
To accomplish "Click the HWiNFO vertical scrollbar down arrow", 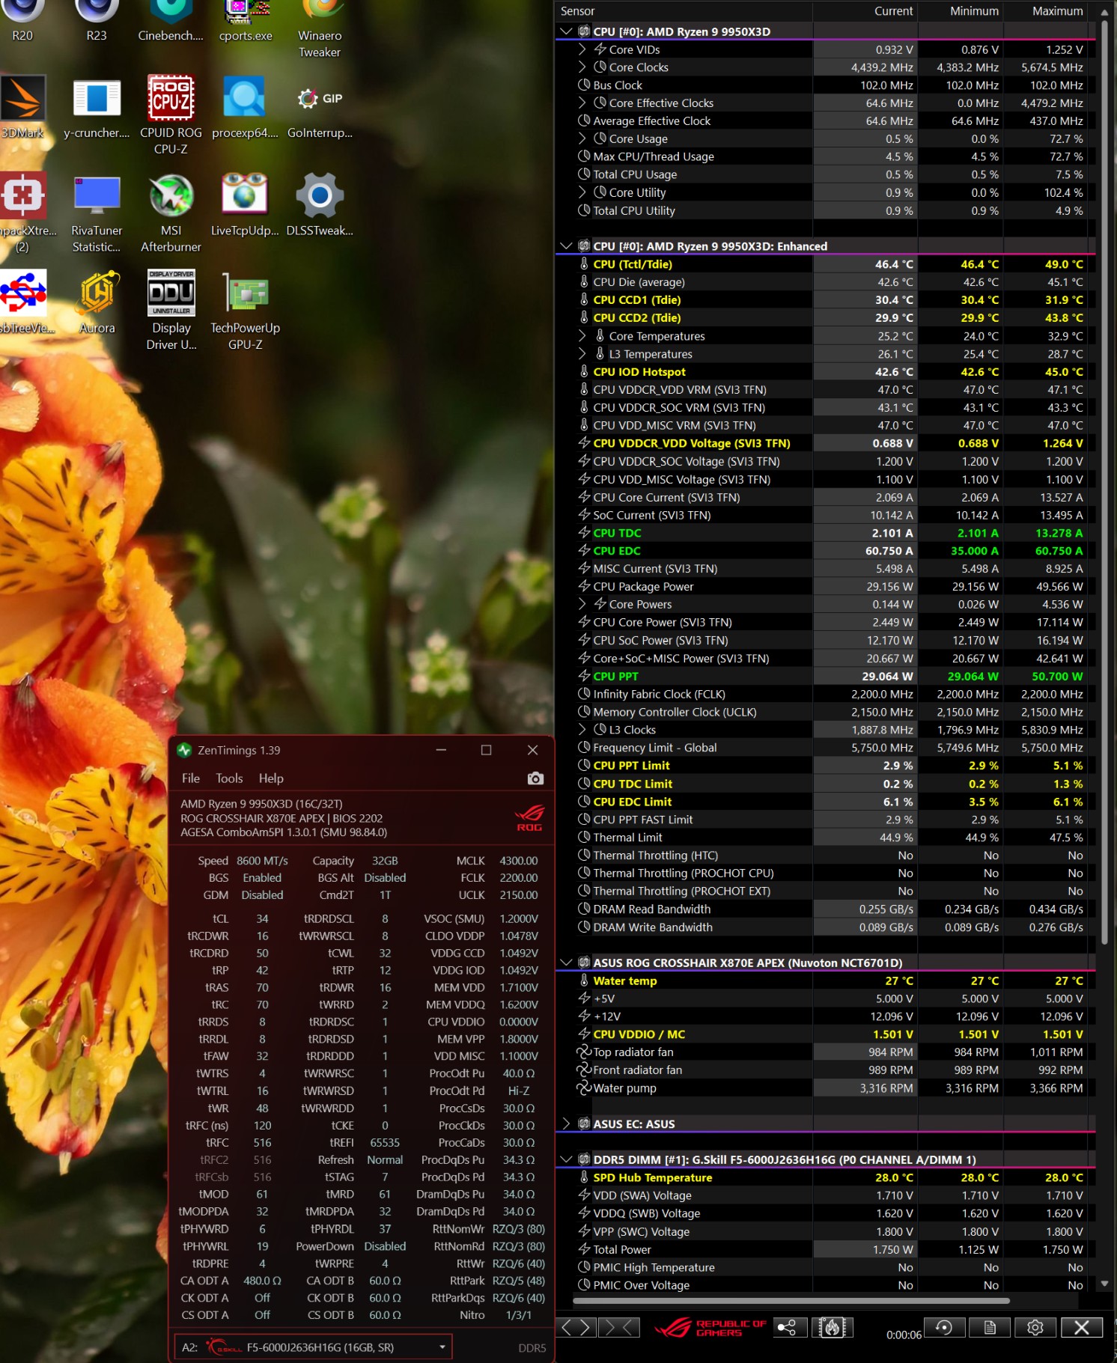I will (x=1105, y=1283).
